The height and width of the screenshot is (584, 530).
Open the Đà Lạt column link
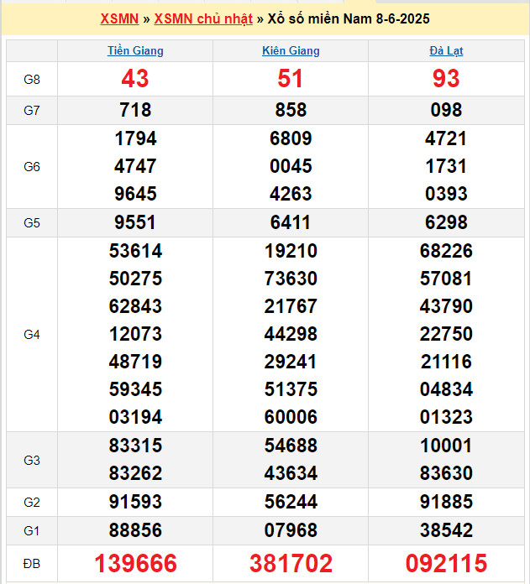click(x=446, y=50)
